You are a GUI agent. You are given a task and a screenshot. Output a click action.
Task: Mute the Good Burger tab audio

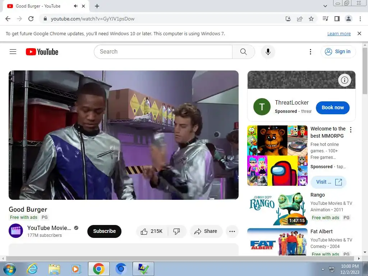[75, 6]
